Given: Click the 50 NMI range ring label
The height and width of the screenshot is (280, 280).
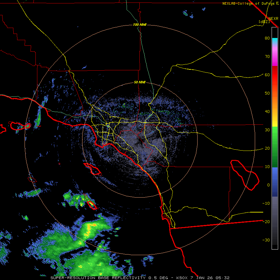Looking at the screenshot, I should (140, 82).
